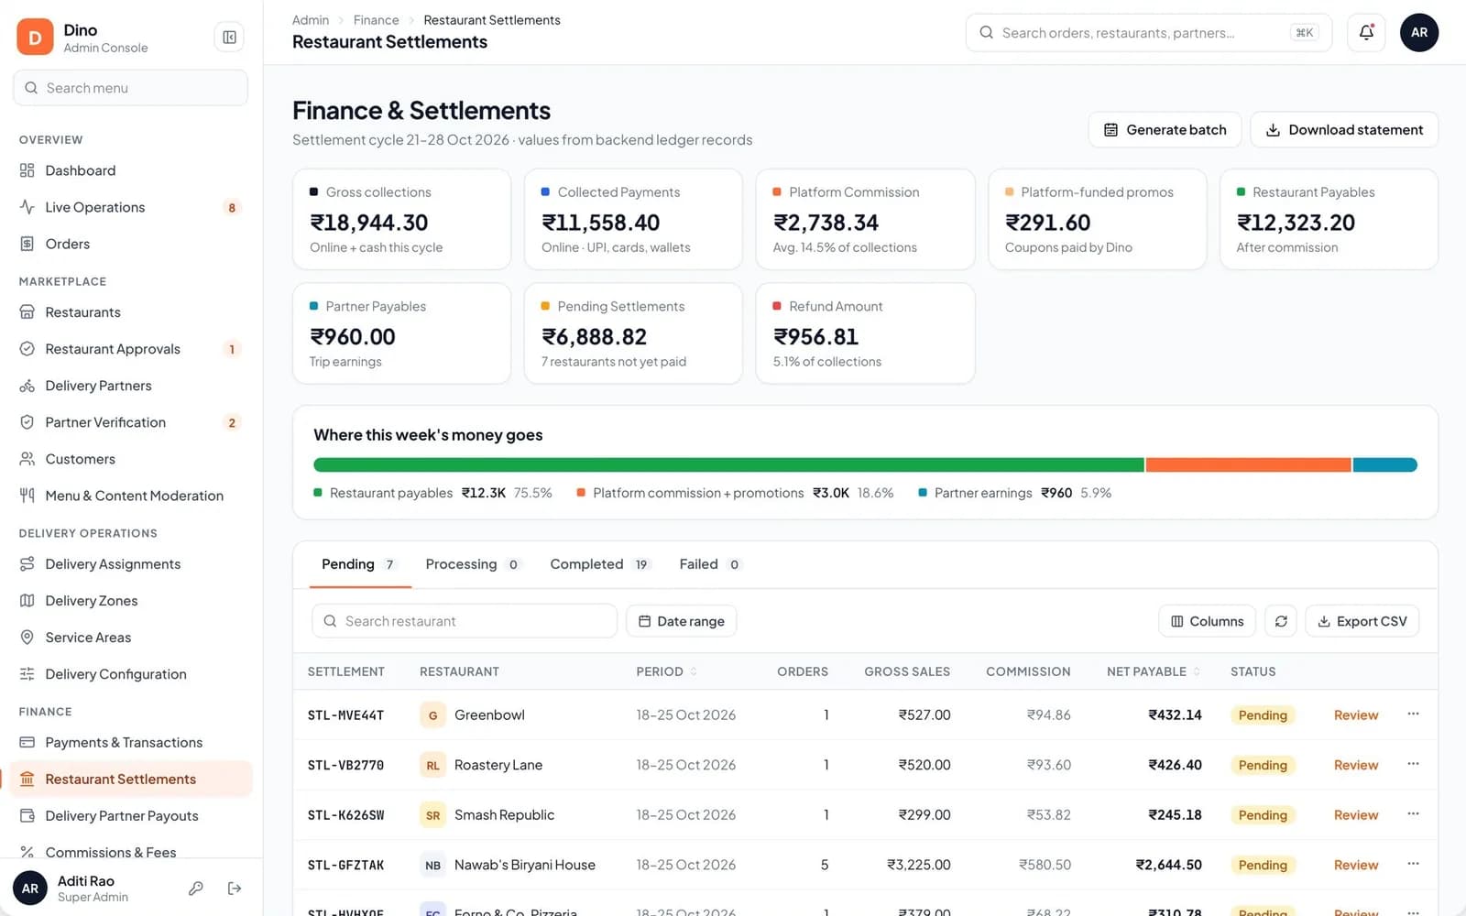Open the AR profile avatar menu
This screenshot has width=1466, height=916.
click(1419, 33)
